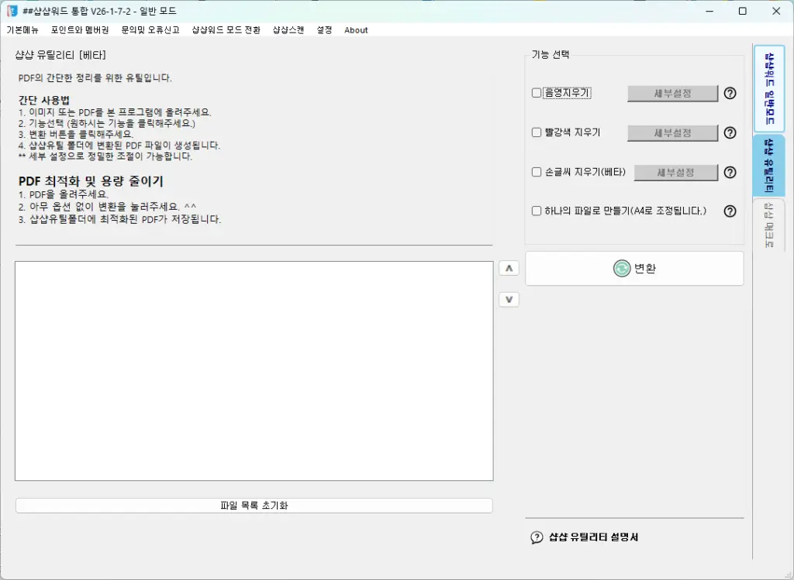Viewport: 794px width, 580px height.
Task: Click 세부설정 for 음영지우기
Action: 672,93
